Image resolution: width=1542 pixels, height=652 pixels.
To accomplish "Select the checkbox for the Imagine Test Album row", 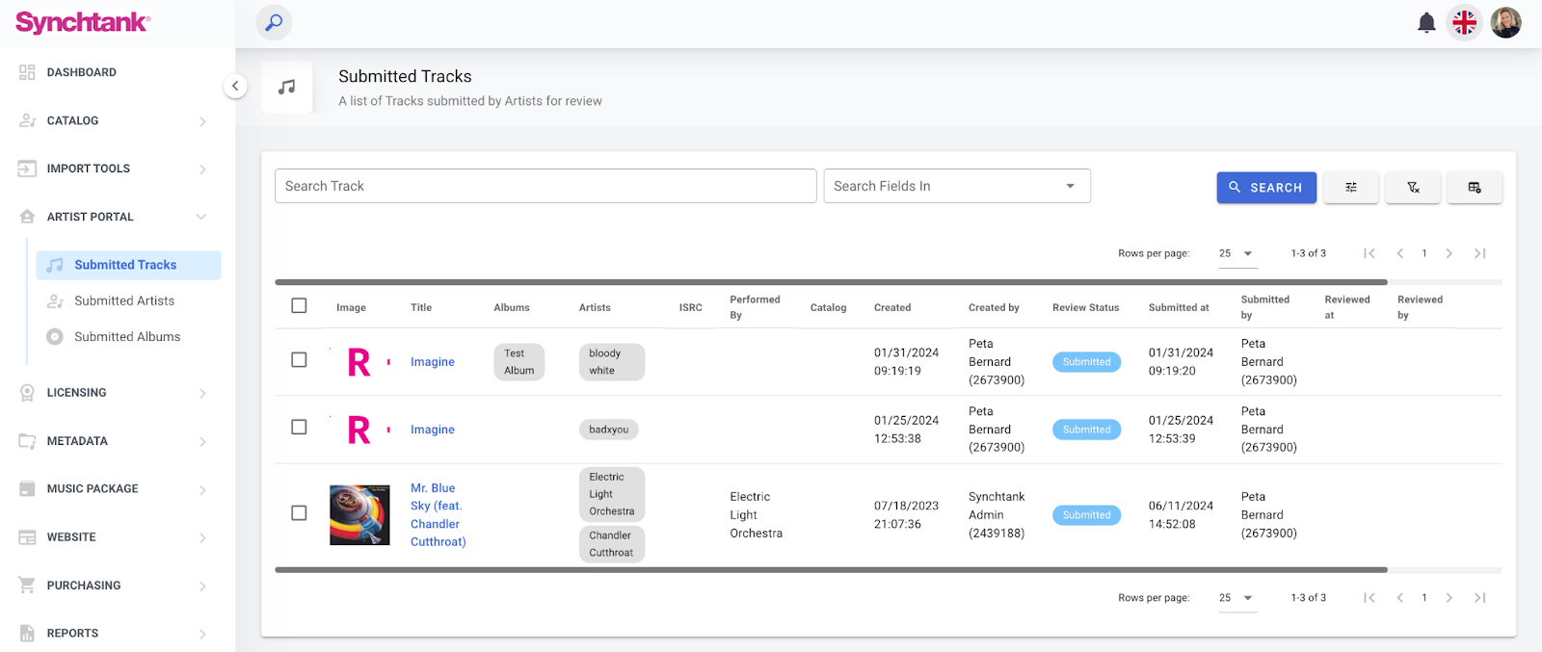I will click(299, 360).
